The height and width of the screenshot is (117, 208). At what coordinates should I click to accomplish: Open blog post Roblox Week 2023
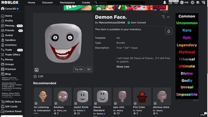(11, 95)
